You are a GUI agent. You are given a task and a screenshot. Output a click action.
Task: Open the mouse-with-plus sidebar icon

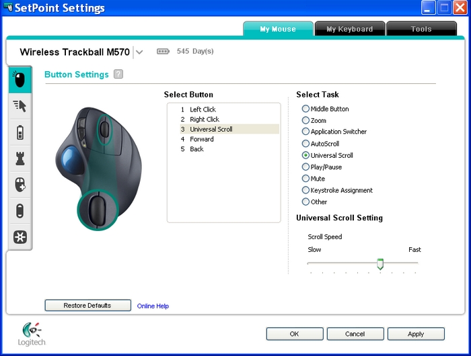(x=20, y=185)
